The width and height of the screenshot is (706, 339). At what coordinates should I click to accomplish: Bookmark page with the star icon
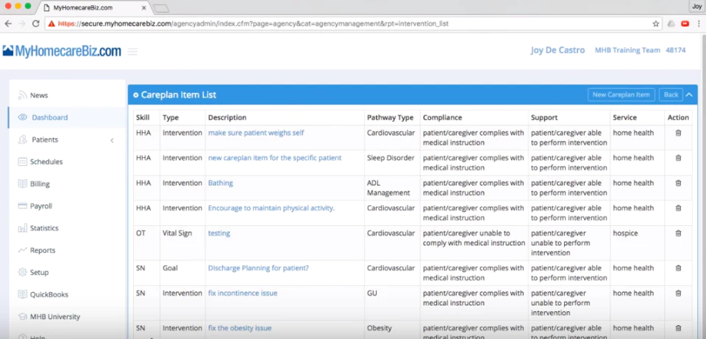(655, 23)
